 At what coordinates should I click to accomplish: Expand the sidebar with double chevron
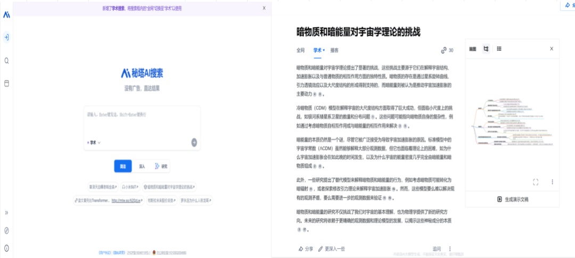[x=6, y=212]
